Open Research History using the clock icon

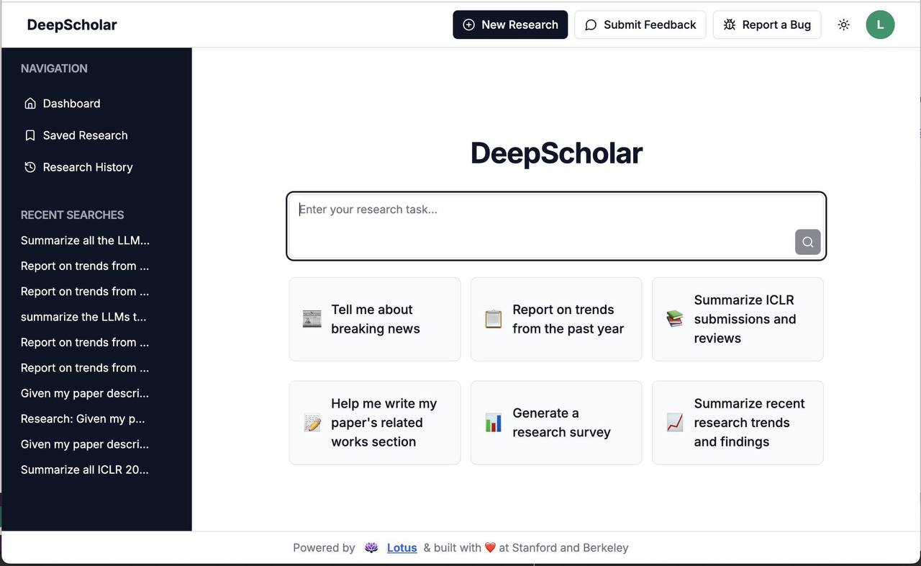[29, 166]
